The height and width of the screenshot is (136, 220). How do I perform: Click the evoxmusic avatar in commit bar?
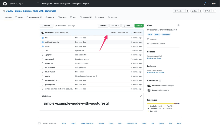click(x=43, y=33)
